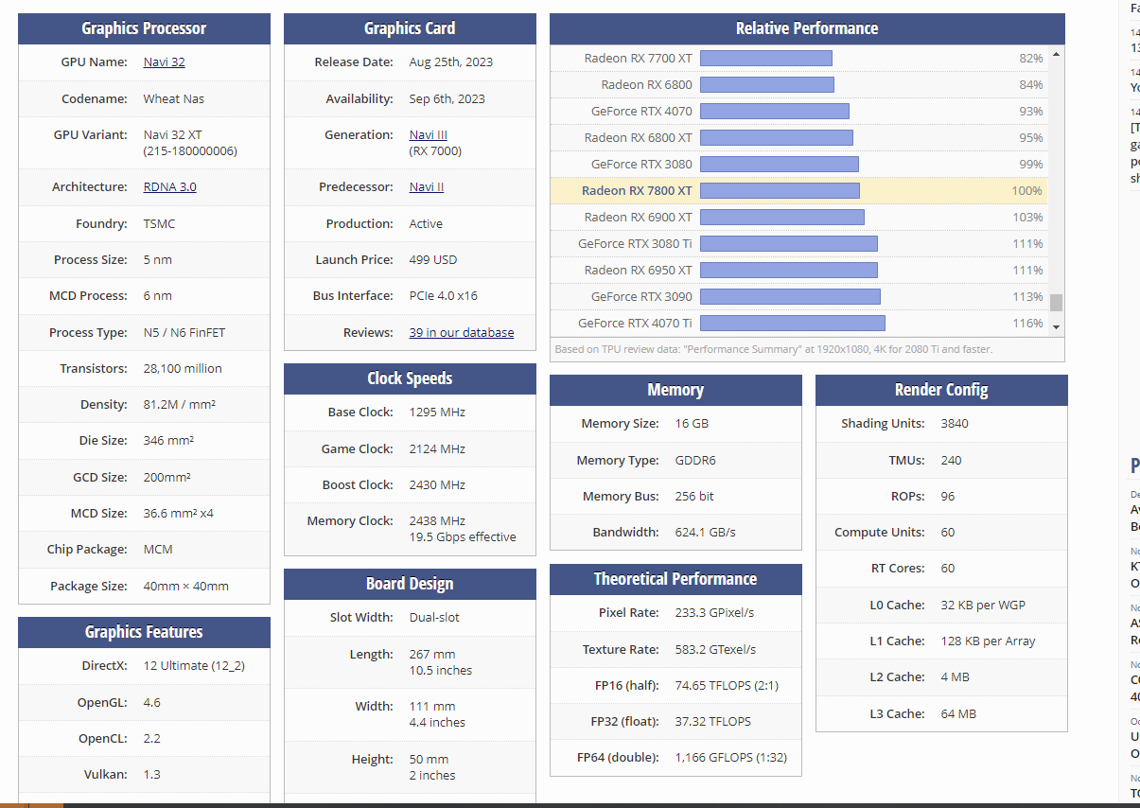The image size is (1140, 808).
Task: Click the Graphics Processor section header
Action: point(144,28)
